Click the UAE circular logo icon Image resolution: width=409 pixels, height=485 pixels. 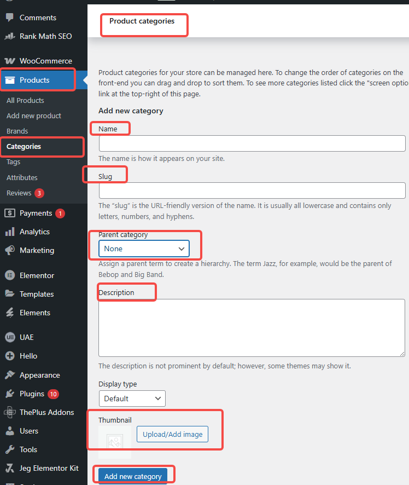click(x=10, y=337)
